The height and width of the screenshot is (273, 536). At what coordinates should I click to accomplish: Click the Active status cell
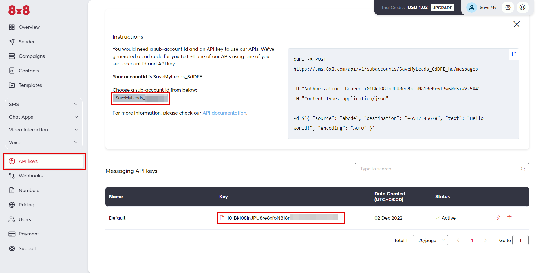click(446, 218)
